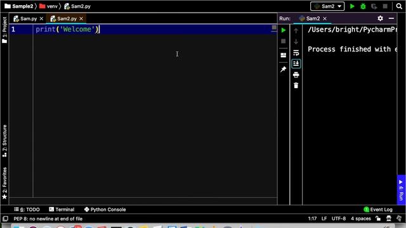Run Sam2 from the top toolbar
This screenshot has width=406, height=228.
click(352, 6)
